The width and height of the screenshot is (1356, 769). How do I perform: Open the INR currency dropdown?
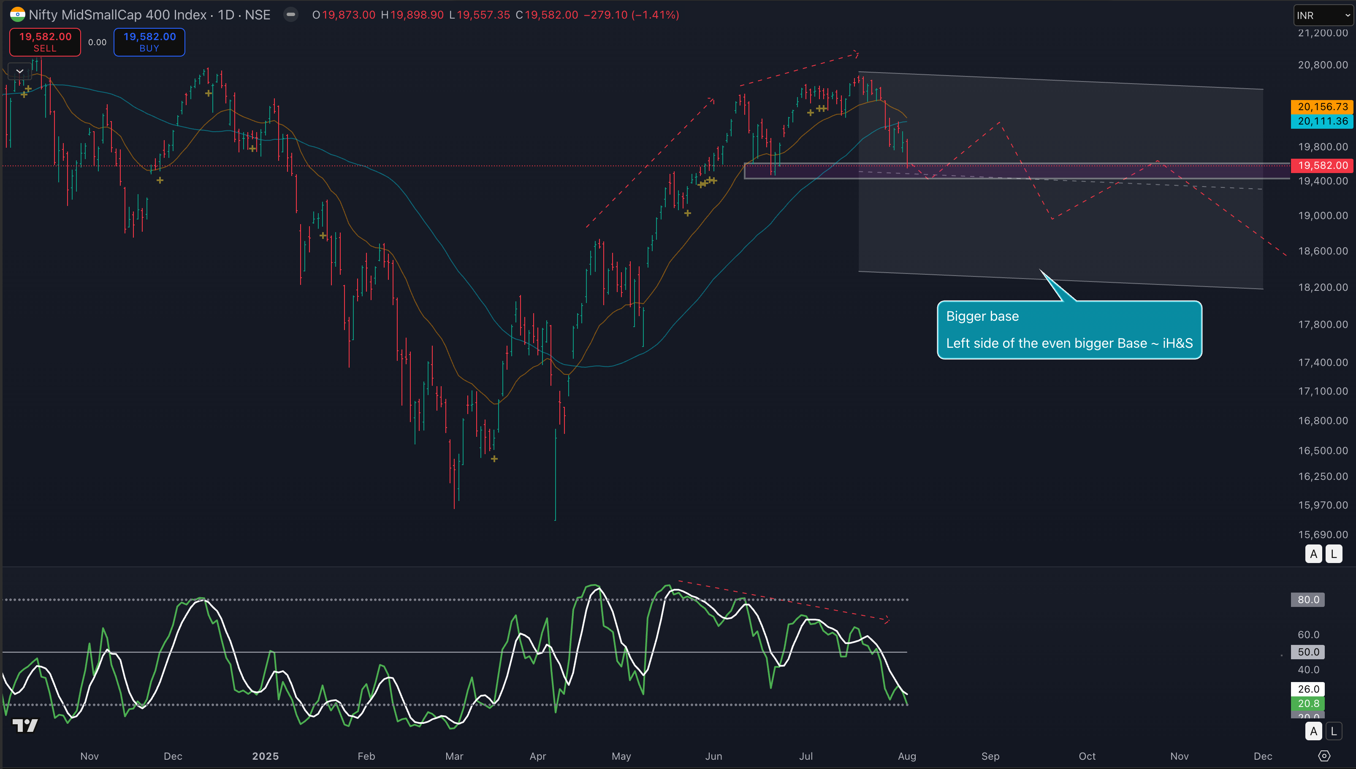[1323, 15]
